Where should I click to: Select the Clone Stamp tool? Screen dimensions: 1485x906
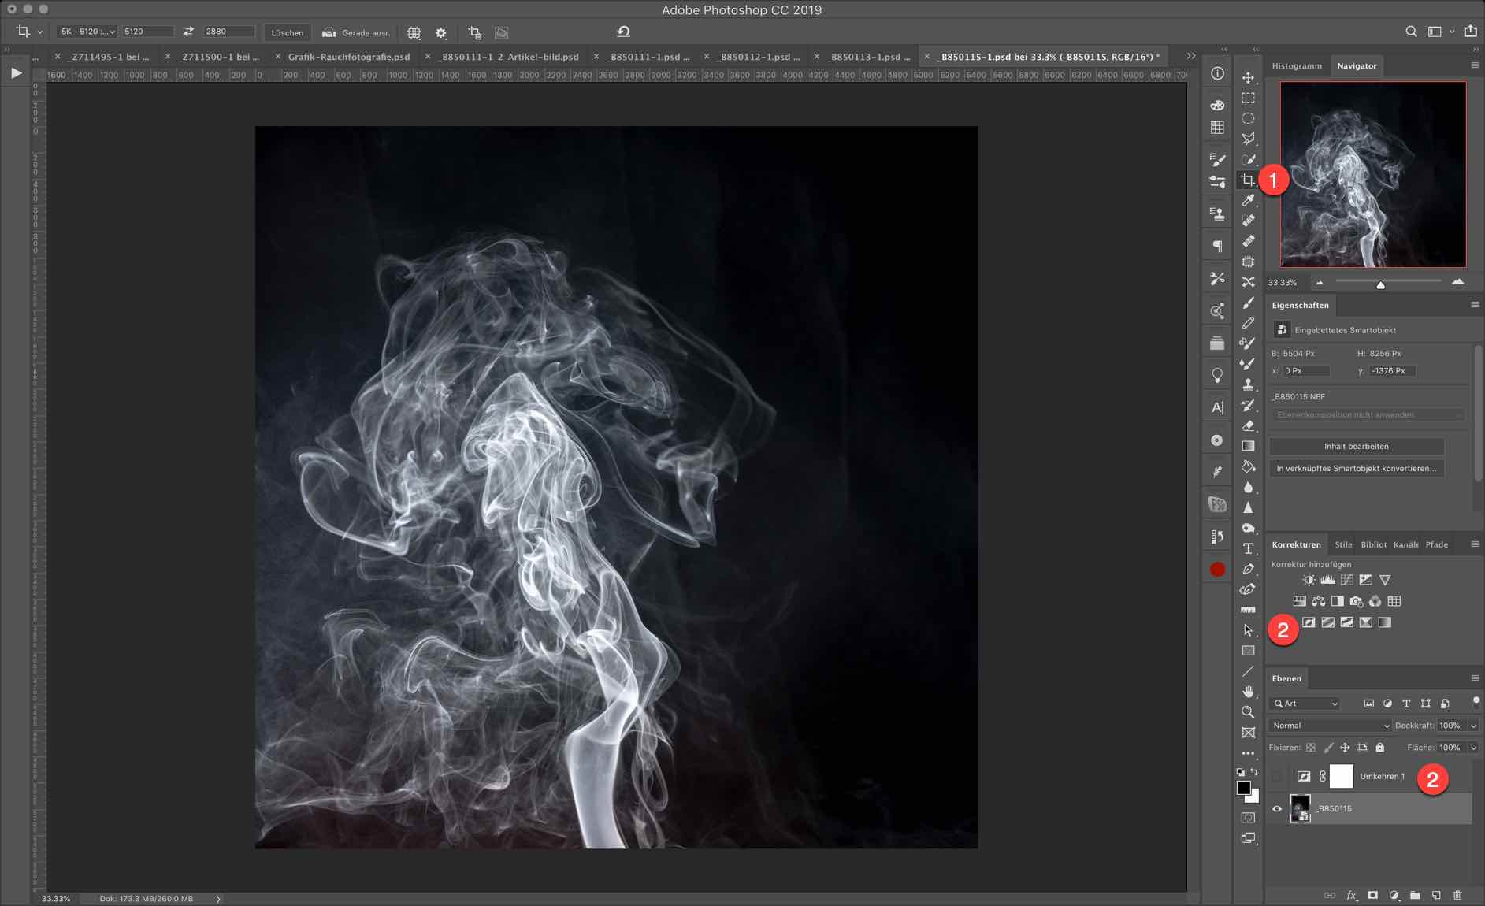tap(1248, 384)
